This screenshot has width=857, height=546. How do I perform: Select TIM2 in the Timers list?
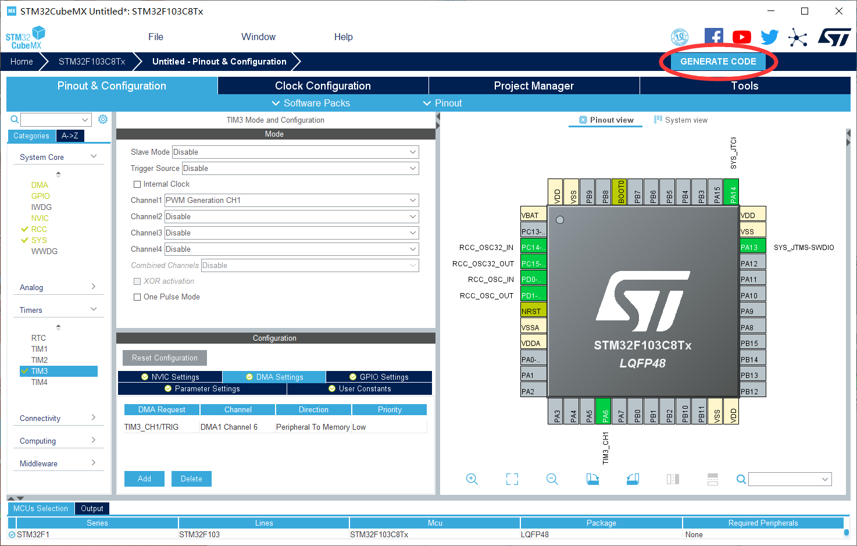pyautogui.click(x=40, y=360)
